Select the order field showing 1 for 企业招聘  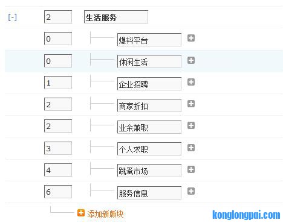(x=58, y=83)
